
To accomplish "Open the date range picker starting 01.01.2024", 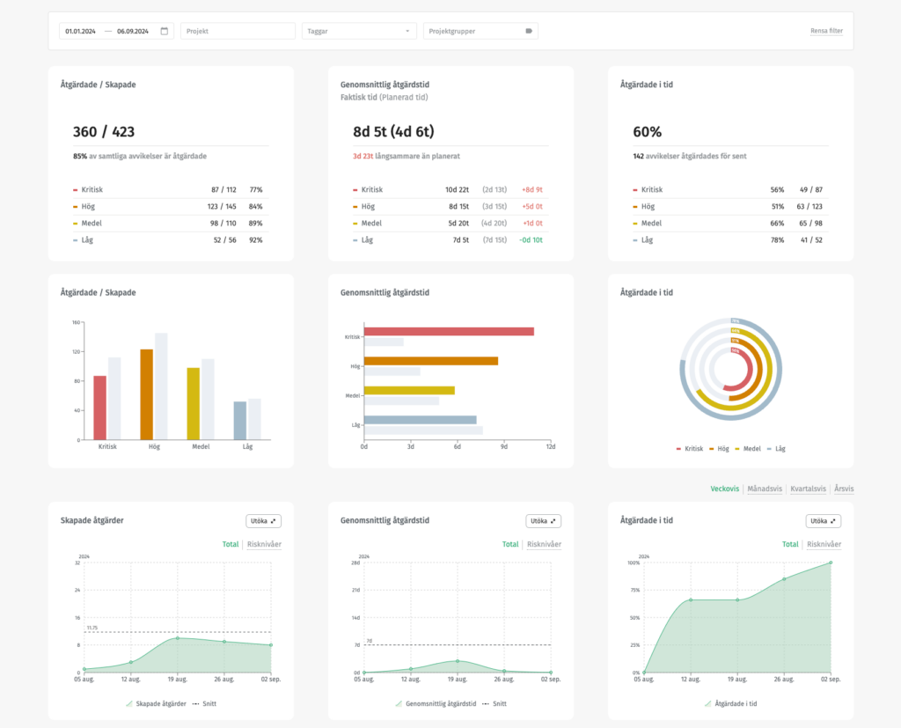I will coord(81,31).
